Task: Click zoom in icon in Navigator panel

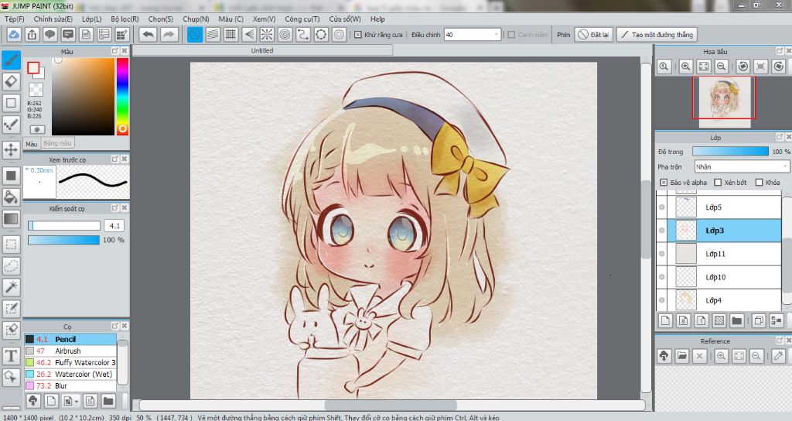Action: tap(685, 67)
